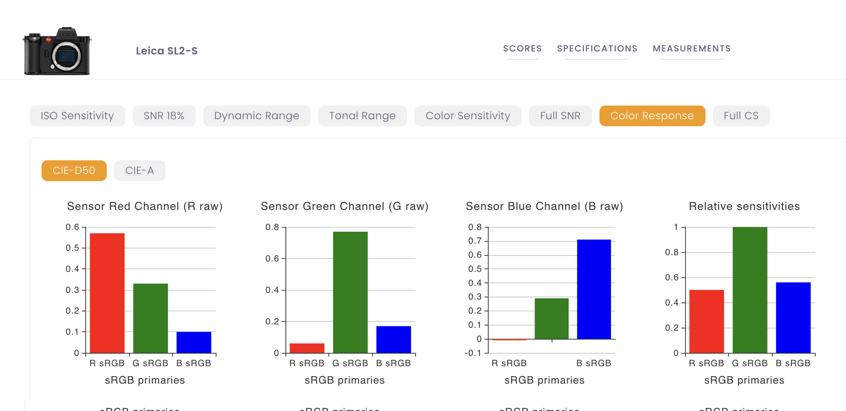Open the Scores section link

(x=522, y=49)
